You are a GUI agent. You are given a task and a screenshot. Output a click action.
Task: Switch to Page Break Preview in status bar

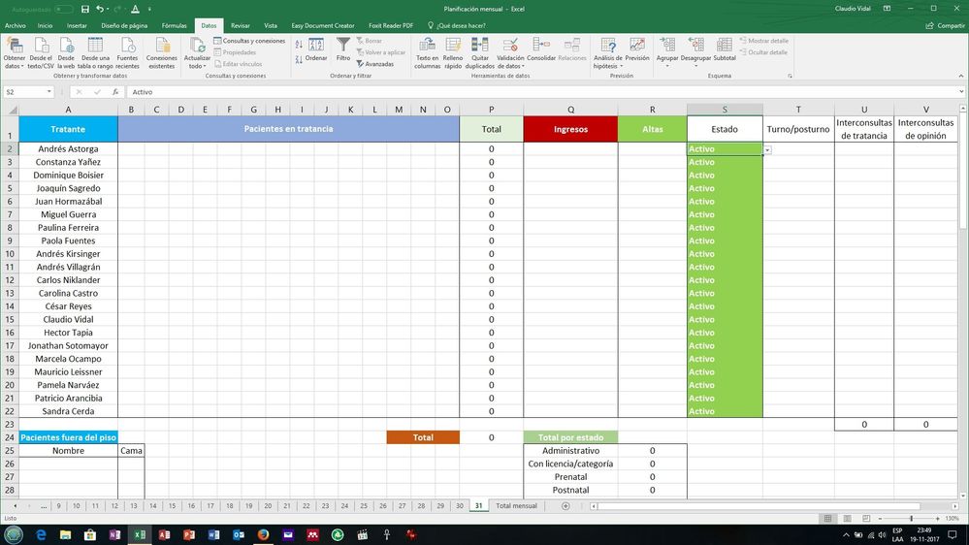pos(866,519)
